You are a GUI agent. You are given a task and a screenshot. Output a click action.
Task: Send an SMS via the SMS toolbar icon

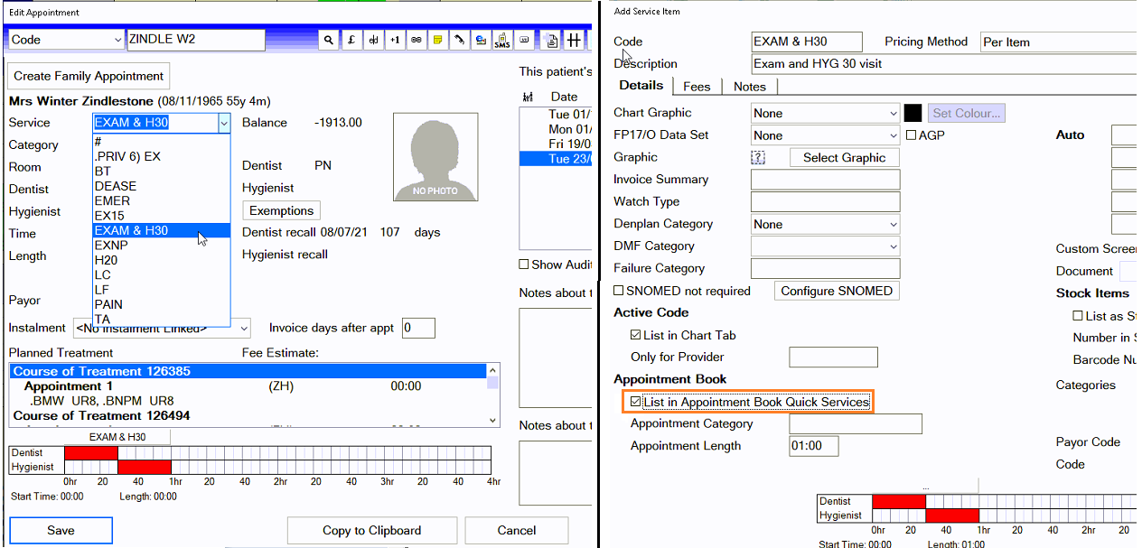[501, 40]
